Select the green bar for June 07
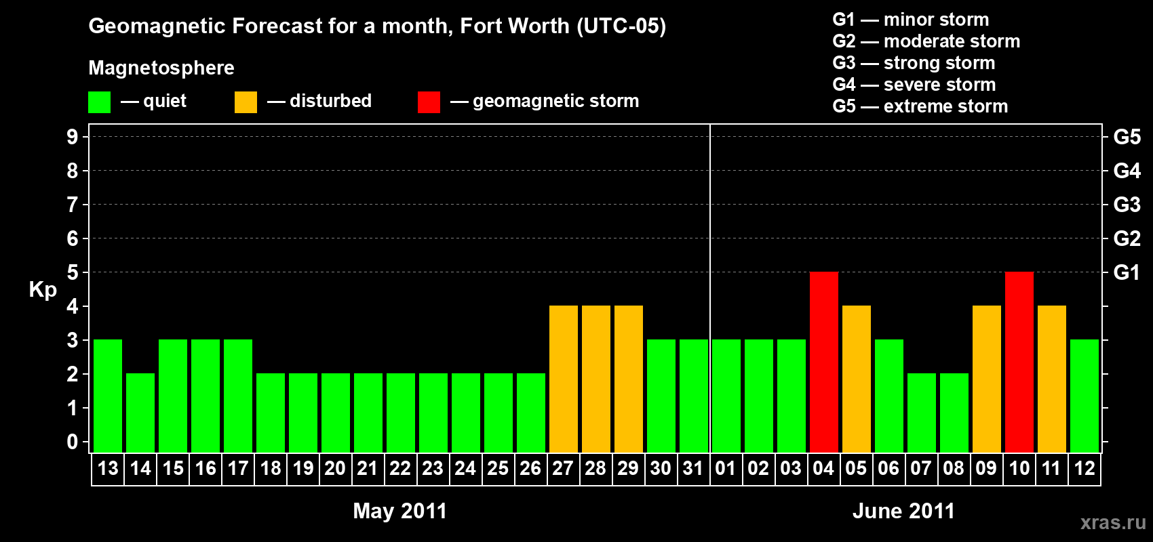The image size is (1153, 542). pyautogui.click(x=922, y=413)
